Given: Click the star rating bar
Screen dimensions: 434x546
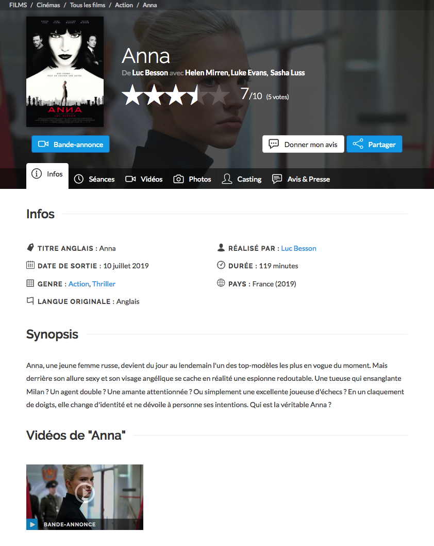Looking at the screenshot, I should point(176,95).
